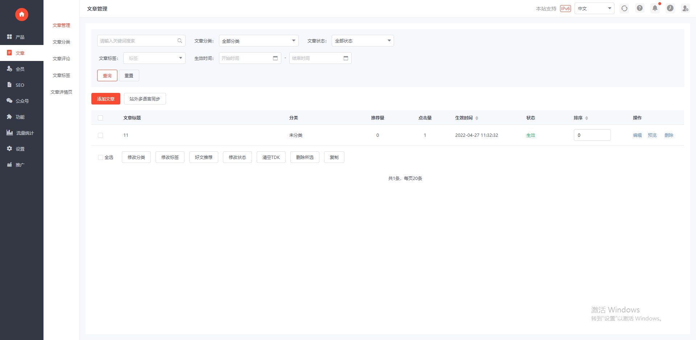Click the 查询 button

(107, 75)
